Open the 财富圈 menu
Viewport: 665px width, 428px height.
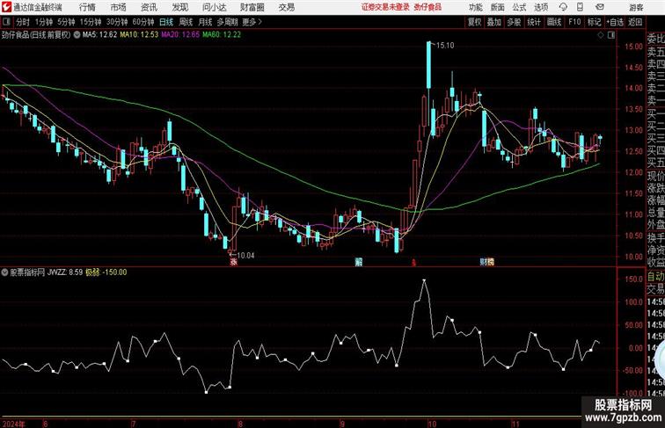point(252,7)
